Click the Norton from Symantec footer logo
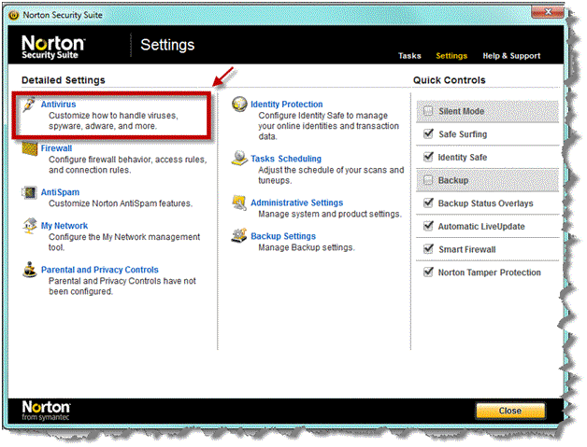 tap(46, 411)
